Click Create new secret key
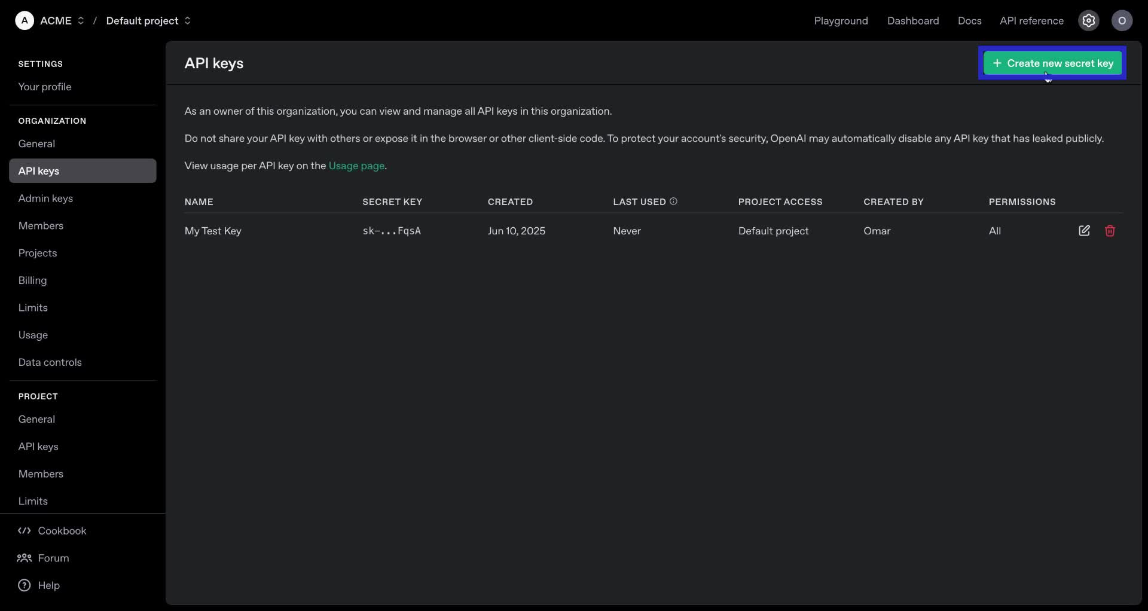The height and width of the screenshot is (611, 1148). (x=1052, y=63)
